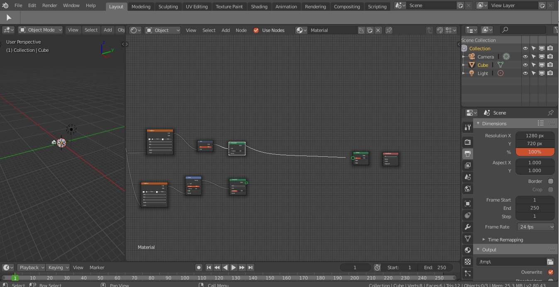
Task: Click the Frame End 250 field
Action: 535,208
